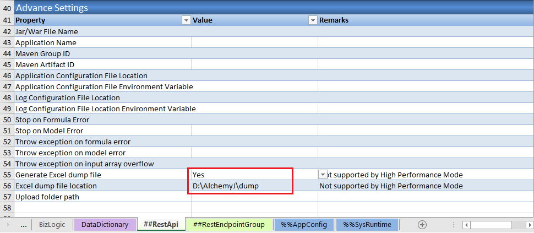This screenshot has height=233, width=534.
Task: Go to the ##RestEndpointGroup sheet tab
Action: tap(228, 225)
